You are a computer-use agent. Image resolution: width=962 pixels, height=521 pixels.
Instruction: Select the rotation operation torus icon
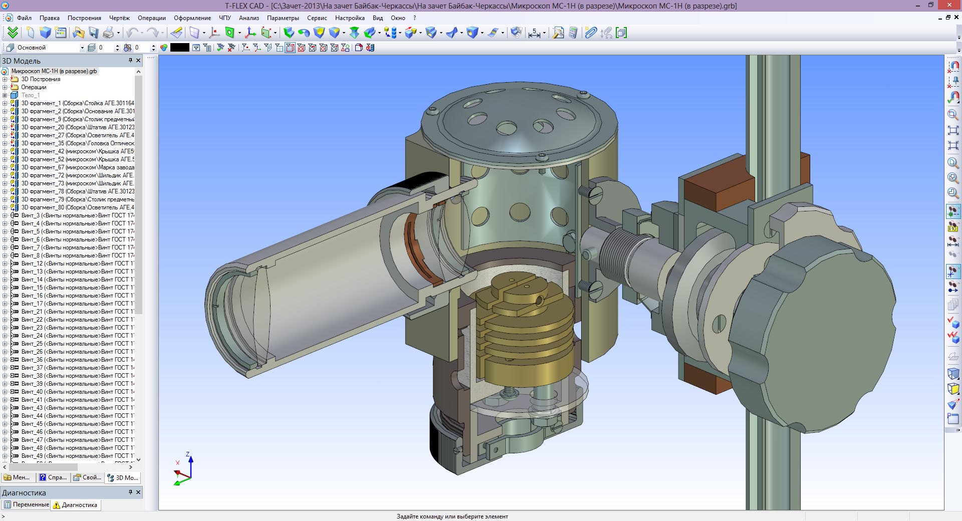[x=304, y=33]
